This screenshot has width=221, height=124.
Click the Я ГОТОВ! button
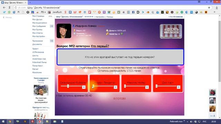coord(119,99)
